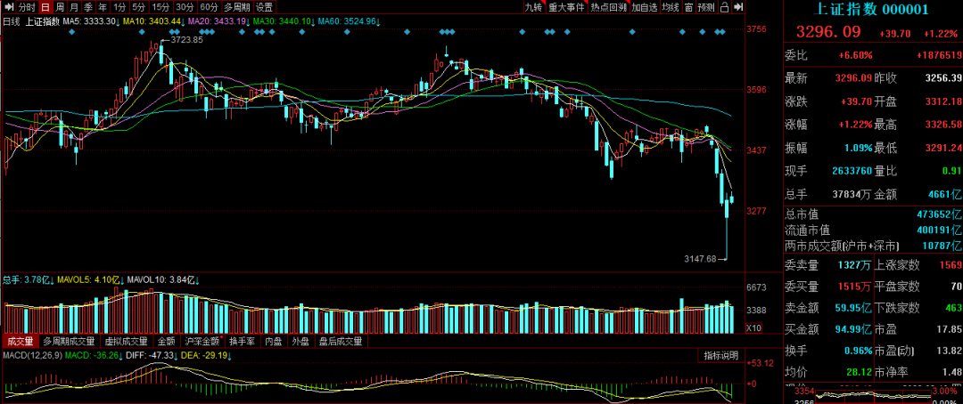The height and width of the screenshot is (404, 963).
Task: Toggle the 热点回溯 hotspot review
Action: [x=608, y=7]
